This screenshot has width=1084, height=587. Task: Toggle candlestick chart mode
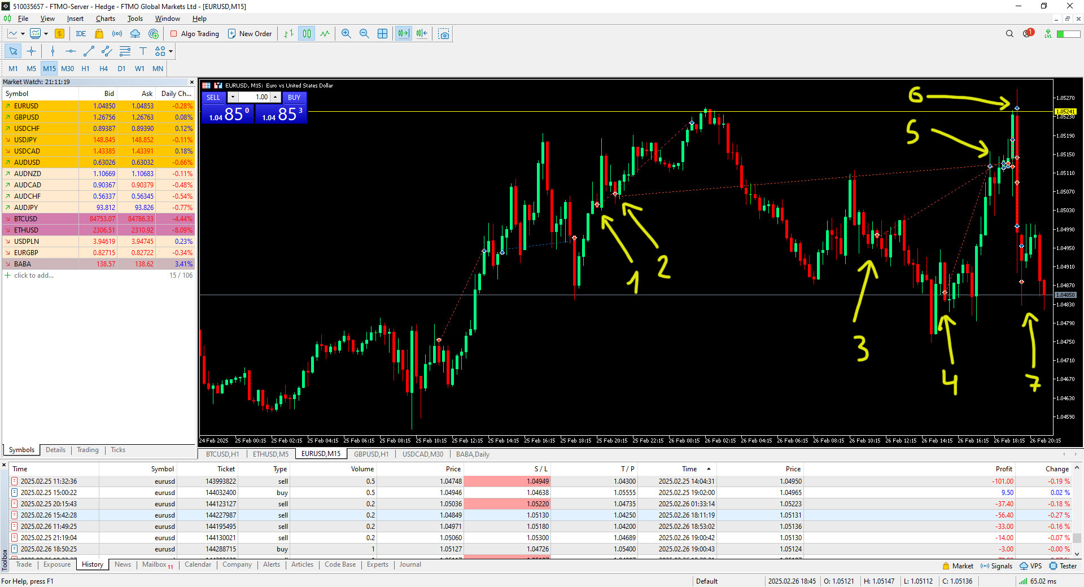307,34
